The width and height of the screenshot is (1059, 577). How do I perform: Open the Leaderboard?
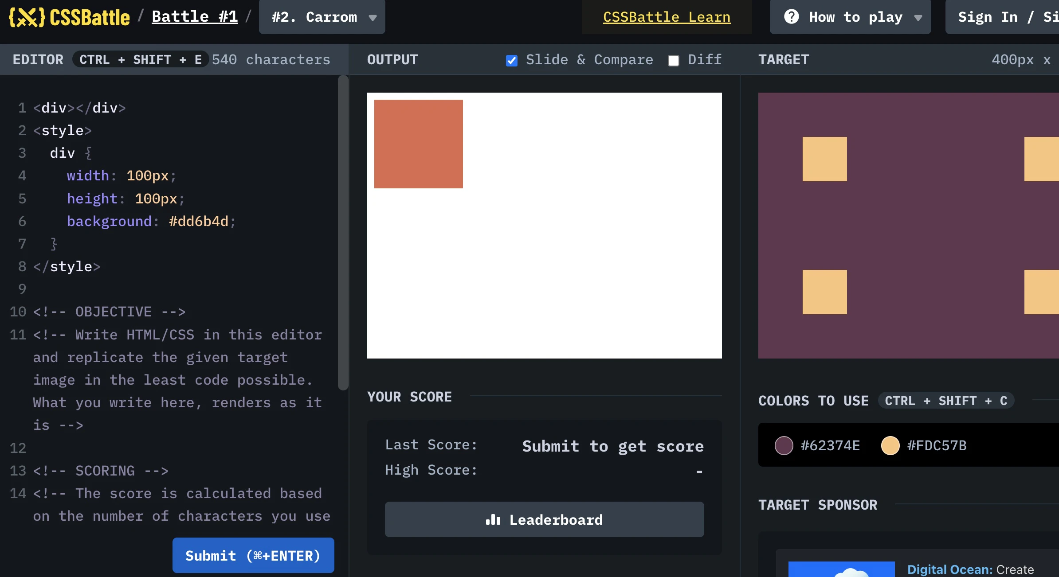point(544,519)
